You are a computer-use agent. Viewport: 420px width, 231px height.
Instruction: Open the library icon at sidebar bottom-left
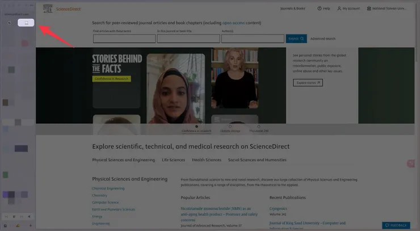[5, 226]
